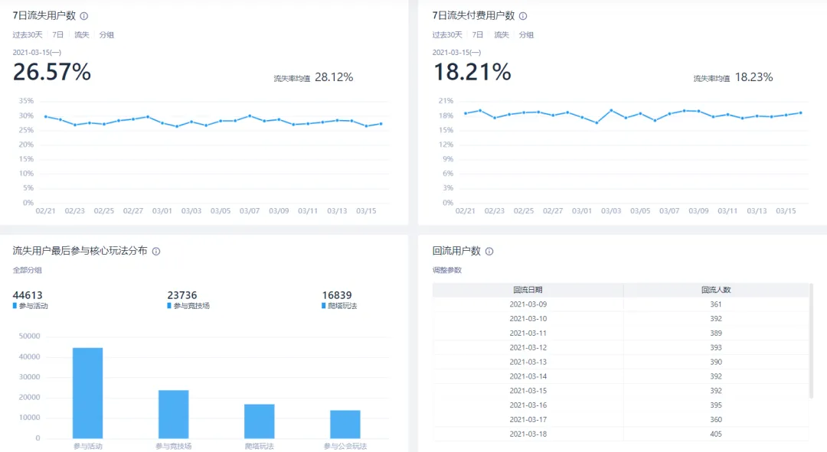Select table row date 2021-03-17
Viewport: 827px width, 452px height.
[x=528, y=420]
